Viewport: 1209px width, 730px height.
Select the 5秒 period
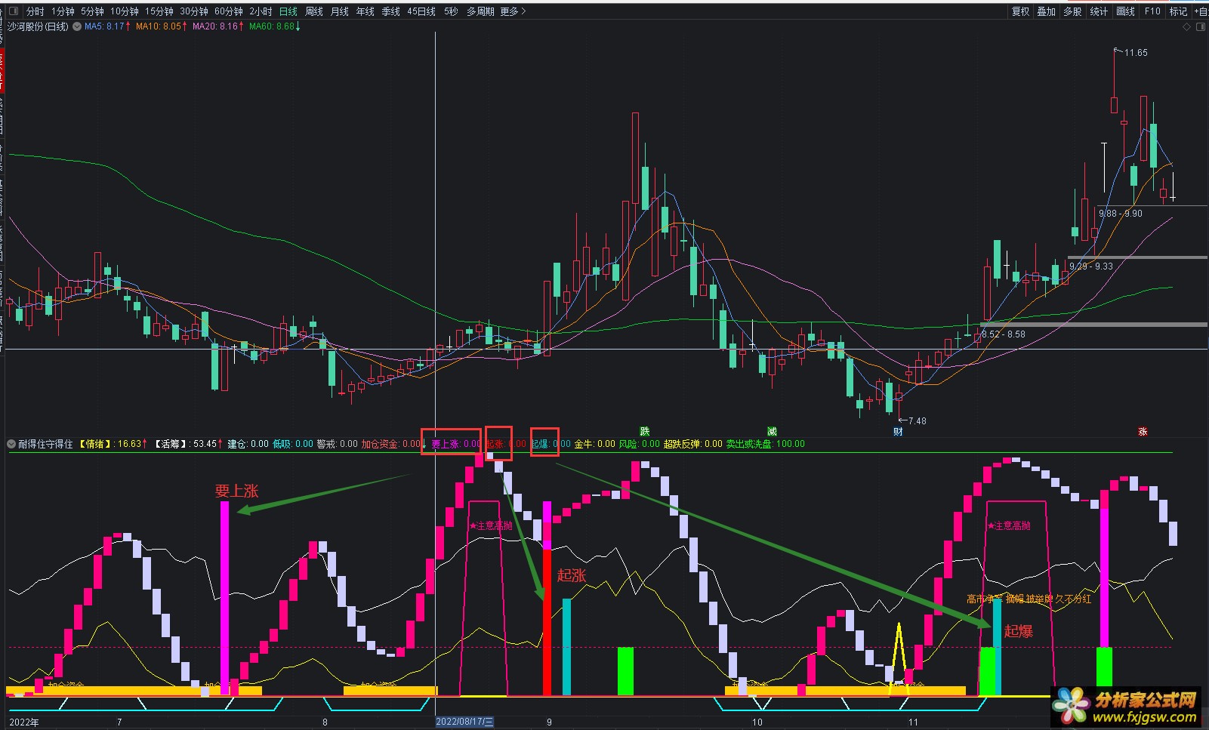pyautogui.click(x=451, y=11)
